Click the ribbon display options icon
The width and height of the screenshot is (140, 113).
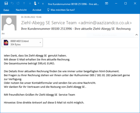coord(106,3)
